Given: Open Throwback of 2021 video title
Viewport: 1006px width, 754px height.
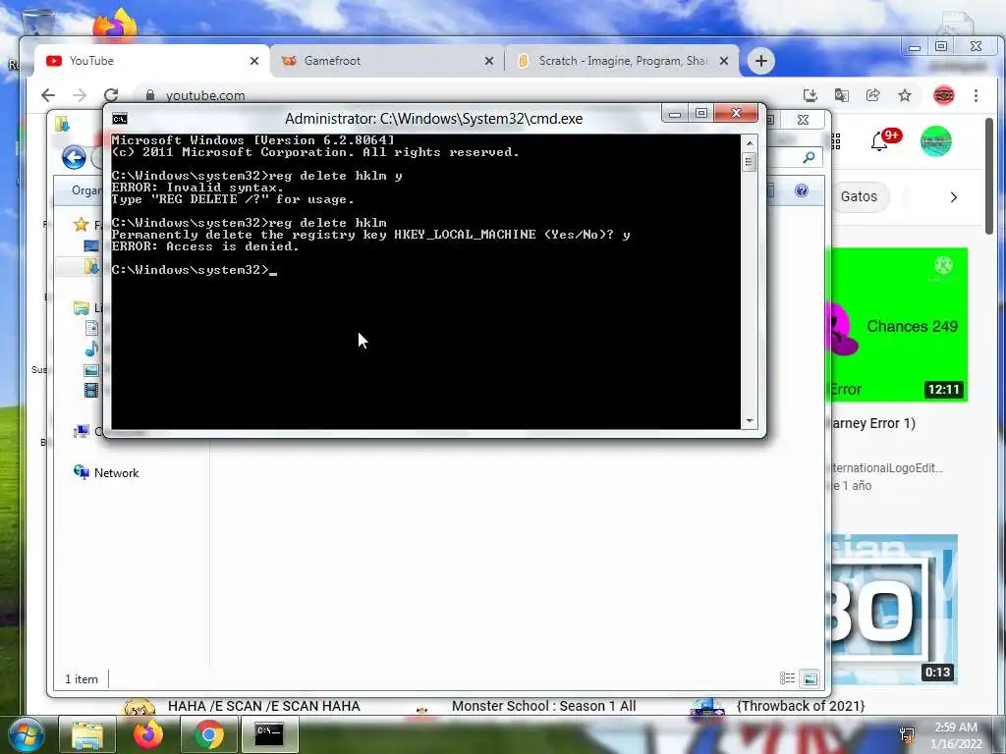Looking at the screenshot, I should point(801,706).
